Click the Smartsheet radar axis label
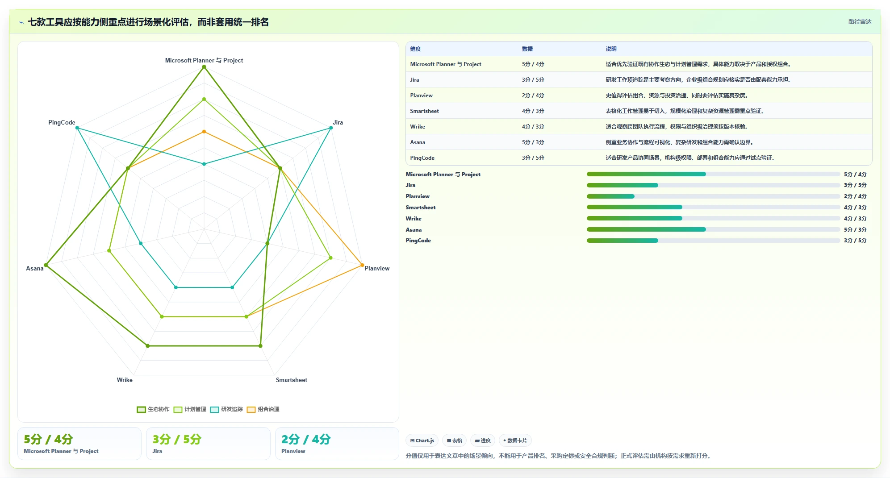 click(x=291, y=380)
